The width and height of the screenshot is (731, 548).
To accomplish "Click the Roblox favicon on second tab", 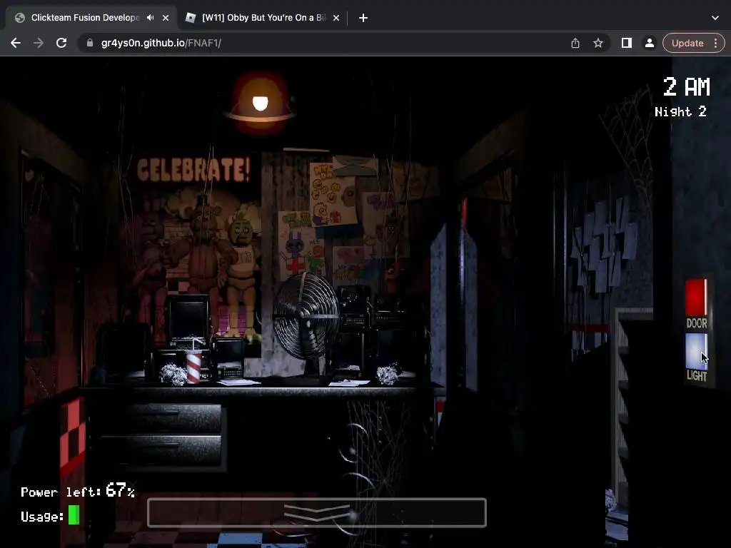I will 190,18.
